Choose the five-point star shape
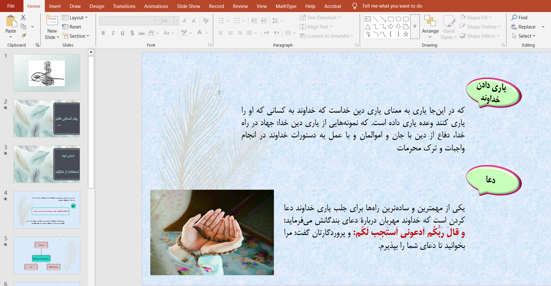551x286 pixels. coord(406,34)
